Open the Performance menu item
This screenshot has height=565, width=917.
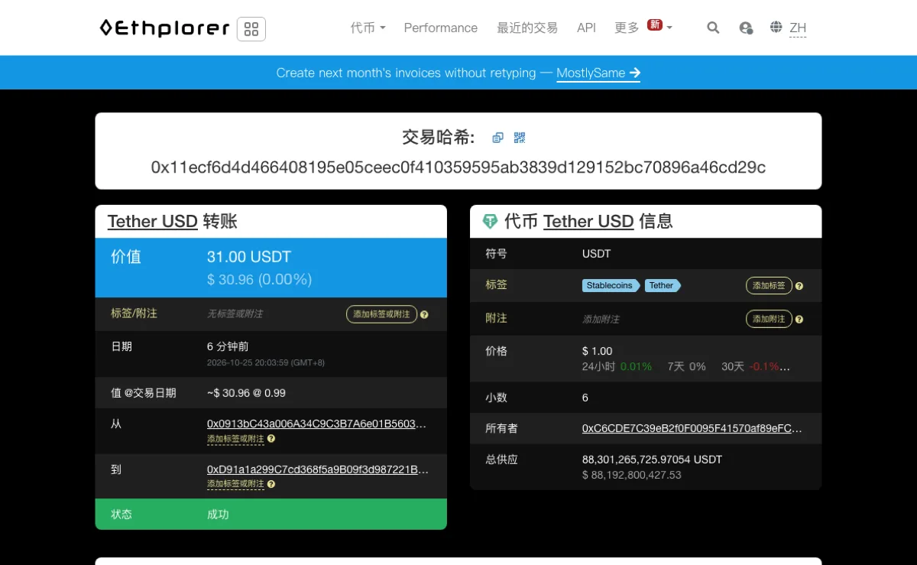(x=441, y=28)
